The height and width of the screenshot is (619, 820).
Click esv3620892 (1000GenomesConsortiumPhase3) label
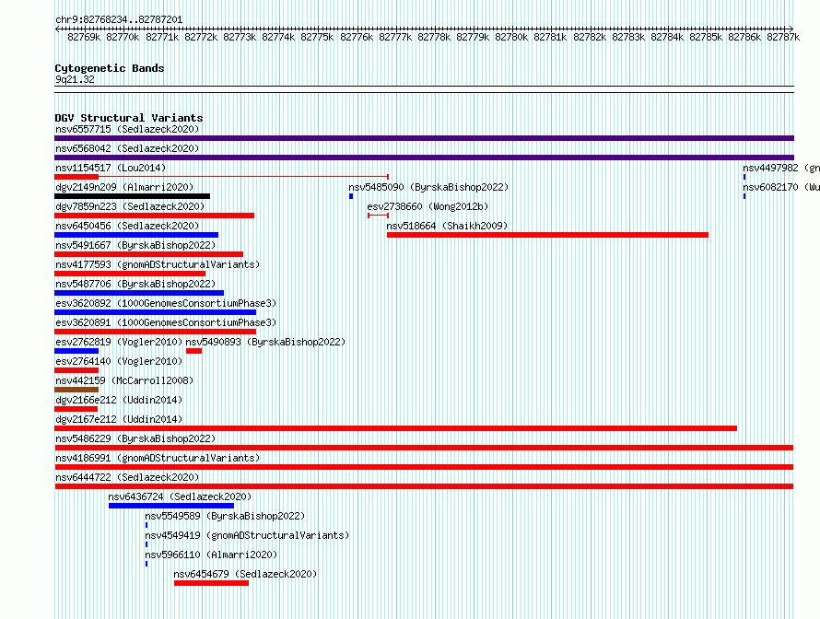(x=166, y=303)
